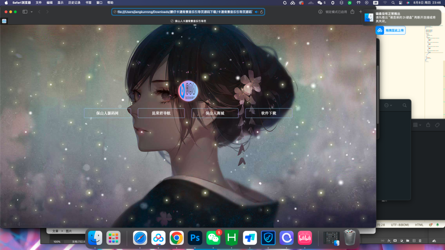Open the 昆荣君导航 link button
The width and height of the screenshot is (445, 250).
(161, 113)
